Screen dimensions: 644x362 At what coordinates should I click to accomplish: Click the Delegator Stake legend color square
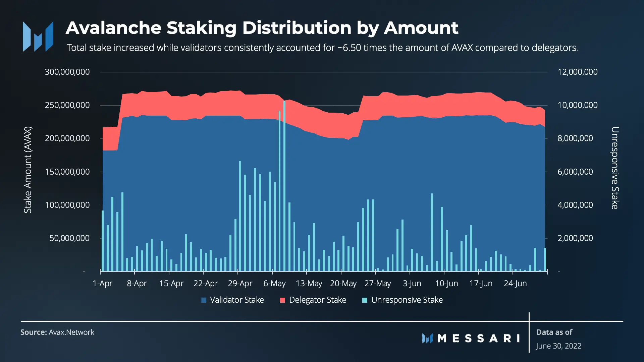point(283,300)
